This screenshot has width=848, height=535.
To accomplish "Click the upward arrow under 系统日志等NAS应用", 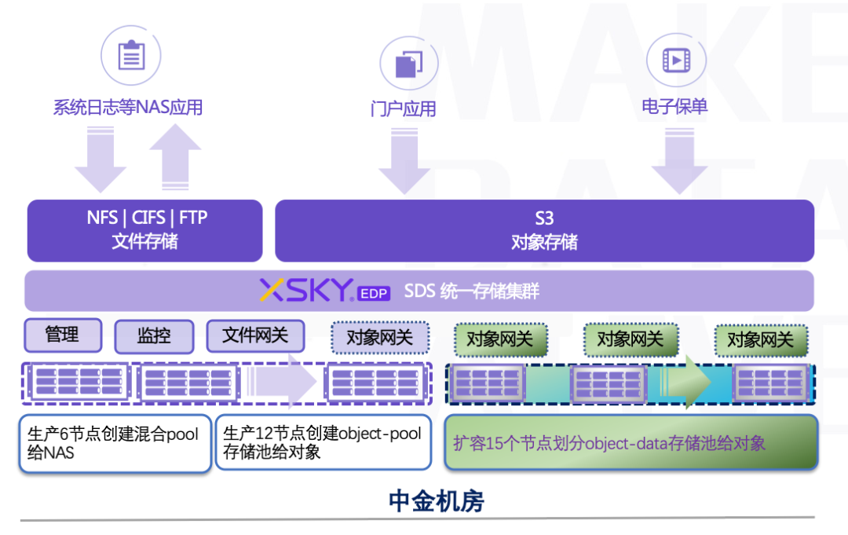I will (175, 157).
